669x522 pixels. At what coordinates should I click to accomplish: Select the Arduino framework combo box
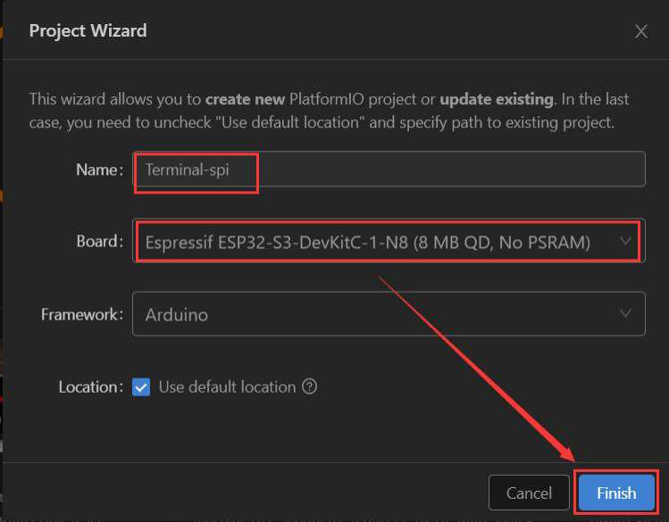[375, 315]
